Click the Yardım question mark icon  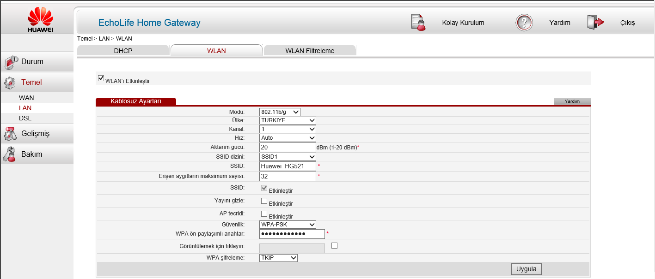pyautogui.click(x=523, y=22)
